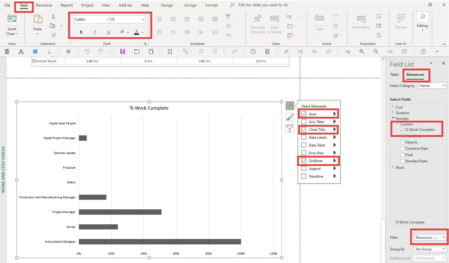This screenshot has height=263, width=449.
Task: Check the Overtime Rate field
Action: [402, 149]
